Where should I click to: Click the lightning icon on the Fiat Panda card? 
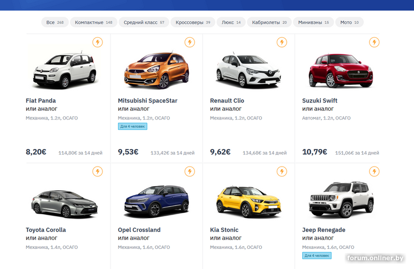pyautogui.click(x=97, y=42)
